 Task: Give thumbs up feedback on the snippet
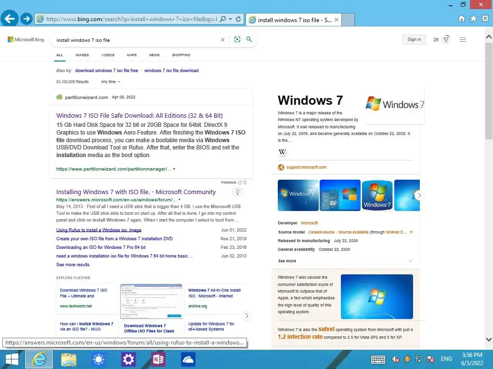[x=240, y=182]
